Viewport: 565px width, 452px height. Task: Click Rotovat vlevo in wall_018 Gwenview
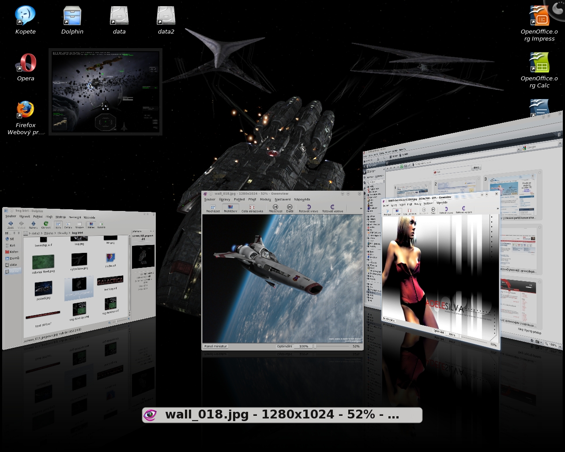pos(309,208)
